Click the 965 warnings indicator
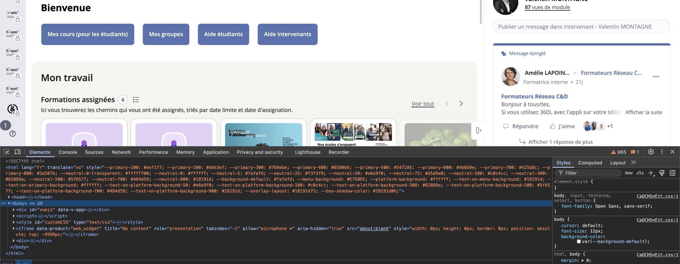Screen dimensions: 680x264 [x=619, y=152]
